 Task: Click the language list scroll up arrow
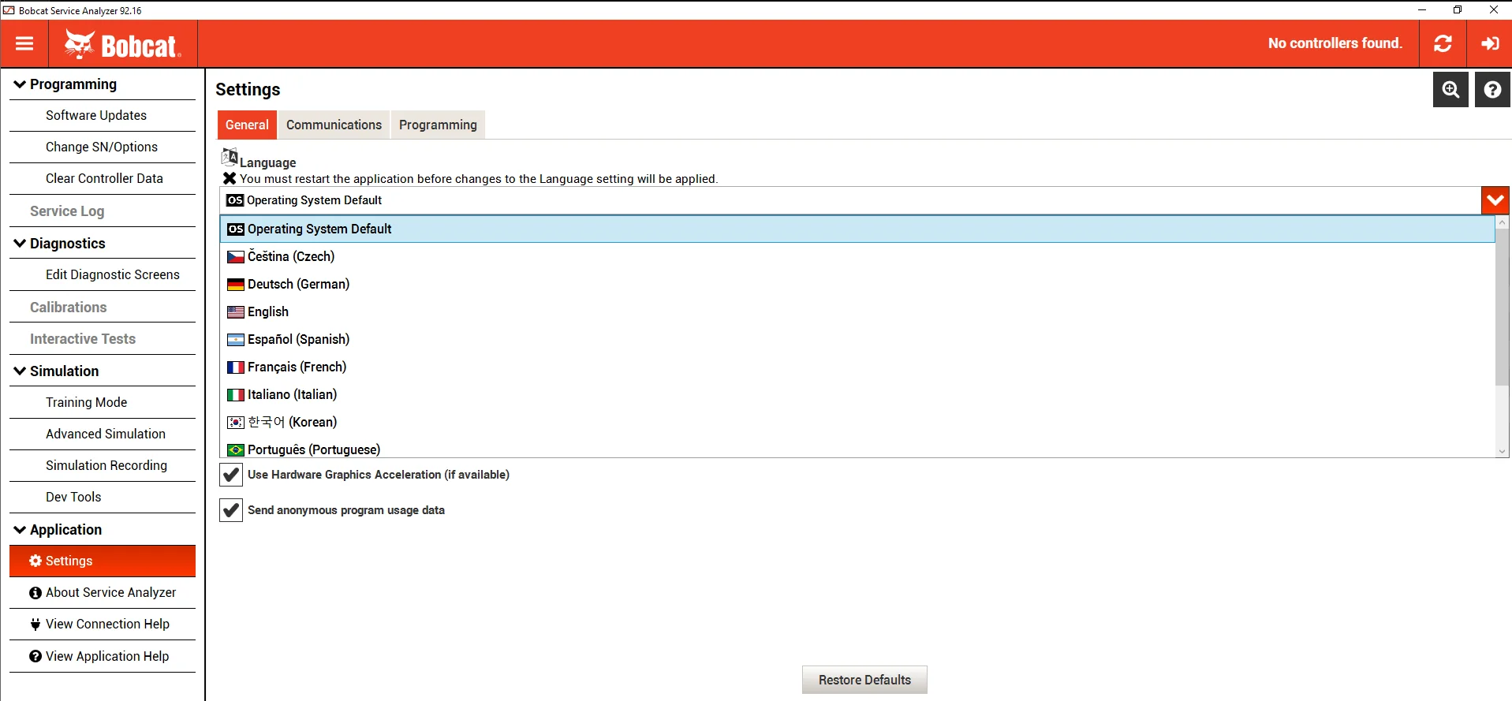click(x=1502, y=223)
